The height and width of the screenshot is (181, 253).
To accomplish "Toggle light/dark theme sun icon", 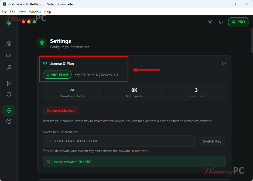I will click(210, 22).
